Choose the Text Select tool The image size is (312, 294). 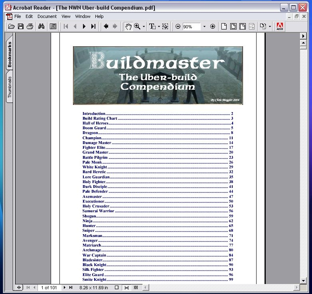pyautogui.click(x=152, y=26)
